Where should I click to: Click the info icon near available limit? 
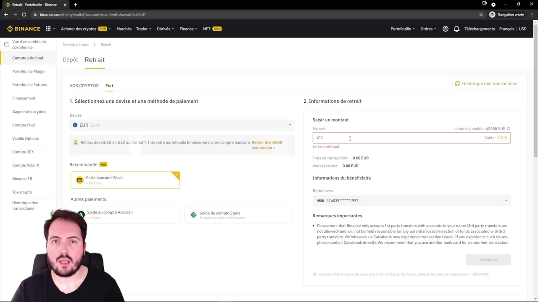pos(509,129)
